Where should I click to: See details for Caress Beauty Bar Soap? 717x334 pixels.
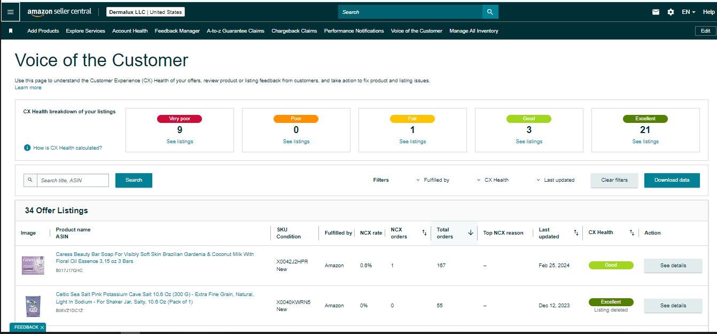[x=673, y=266]
